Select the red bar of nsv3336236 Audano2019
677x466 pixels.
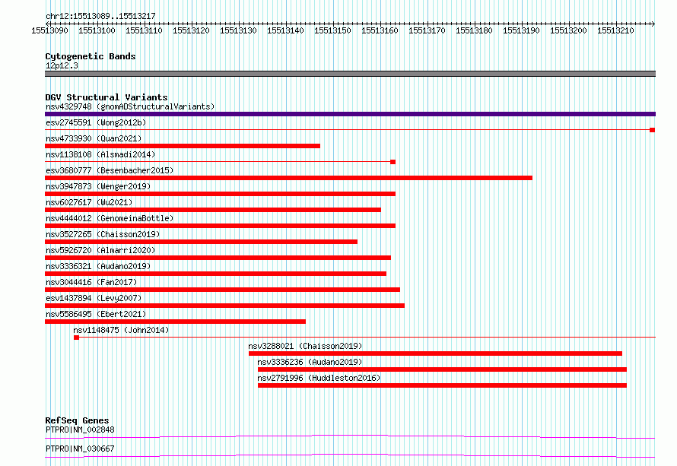(442, 369)
